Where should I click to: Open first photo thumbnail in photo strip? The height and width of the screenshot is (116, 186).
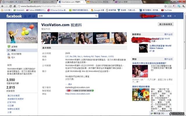pos(50,38)
